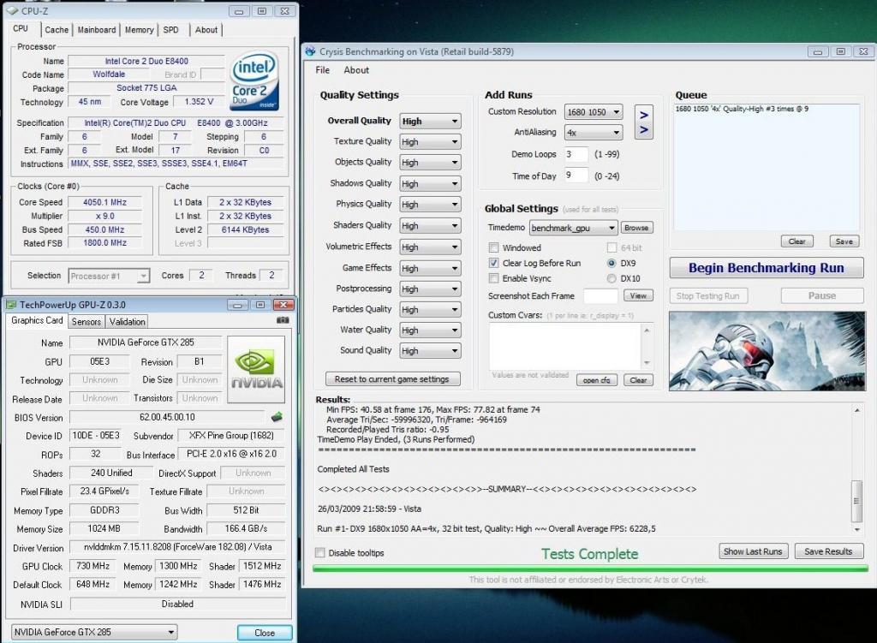Screen dimensions: 877x643
Task: Click the Save Results button
Action: pyautogui.click(x=828, y=551)
